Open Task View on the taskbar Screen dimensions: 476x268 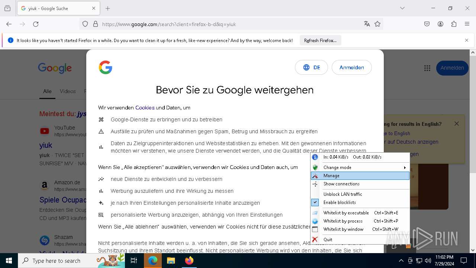(x=134, y=261)
